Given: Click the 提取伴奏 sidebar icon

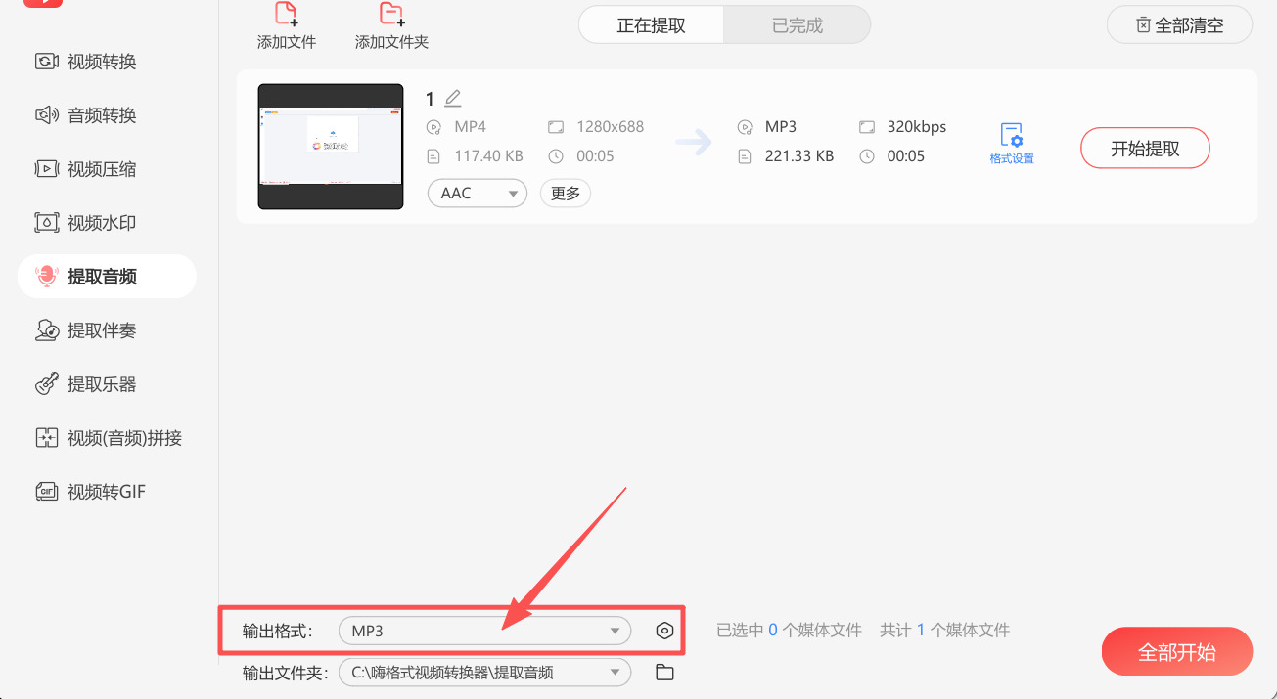Looking at the screenshot, I should (47, 330).
